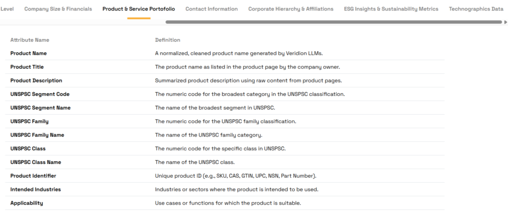Screen dimensions: 508x211
Task: Click the horizontal scrollbar right arrow
Action: (505, 22)
